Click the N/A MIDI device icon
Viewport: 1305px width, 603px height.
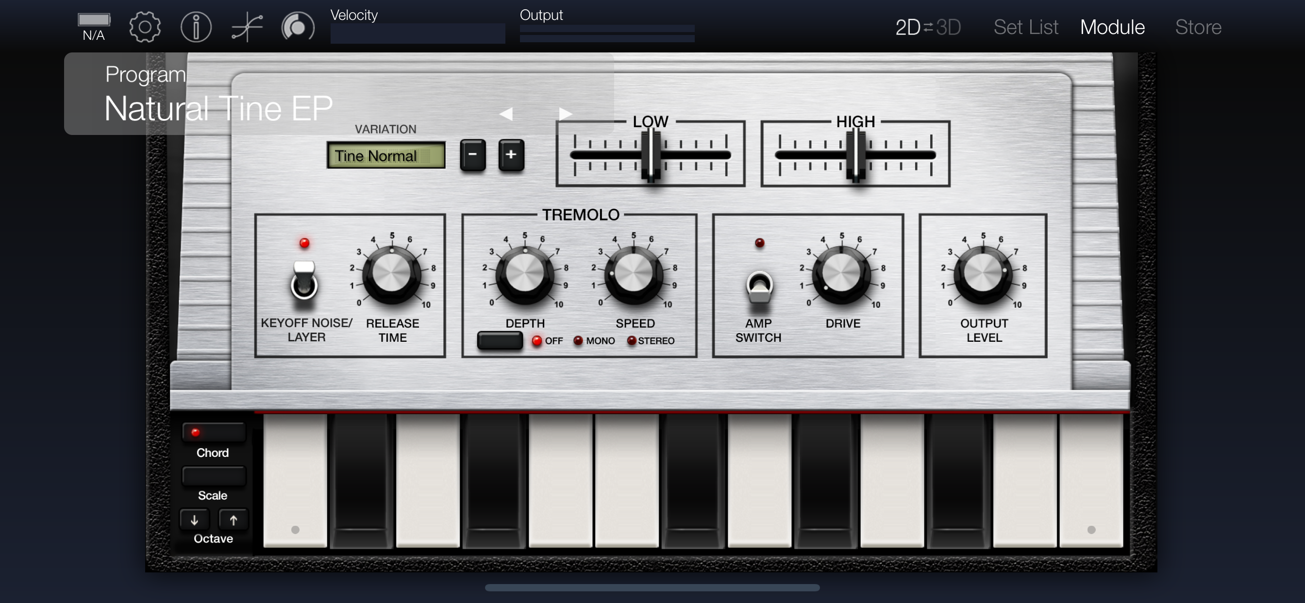(x=94, y=27)
